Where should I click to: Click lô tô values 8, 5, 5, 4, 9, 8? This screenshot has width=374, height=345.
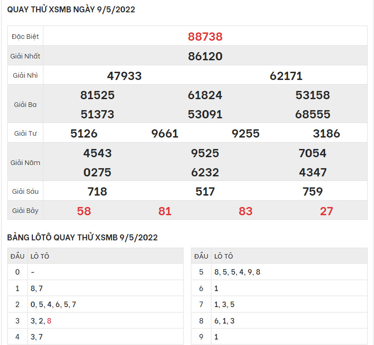point(237,272)
